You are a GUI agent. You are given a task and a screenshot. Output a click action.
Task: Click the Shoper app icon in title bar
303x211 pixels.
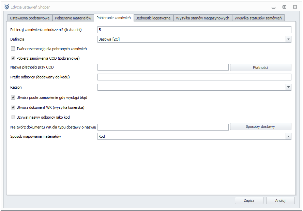pos(7,7)
